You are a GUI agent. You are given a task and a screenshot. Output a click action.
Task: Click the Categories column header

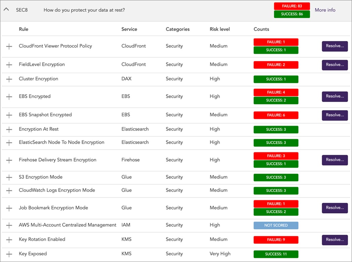coord(178,29)
